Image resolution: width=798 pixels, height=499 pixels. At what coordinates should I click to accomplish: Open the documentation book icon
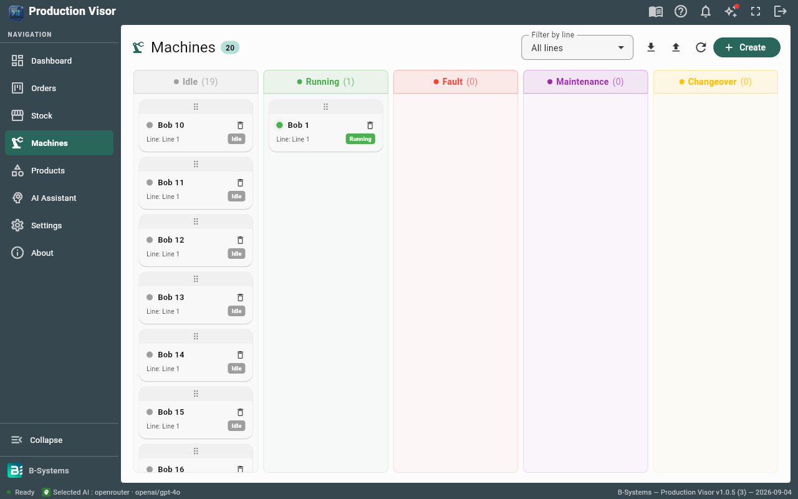tap(655, 11)
